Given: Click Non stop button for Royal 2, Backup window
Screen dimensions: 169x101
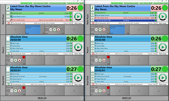Looking at the screenshot, I should (163, 54).
